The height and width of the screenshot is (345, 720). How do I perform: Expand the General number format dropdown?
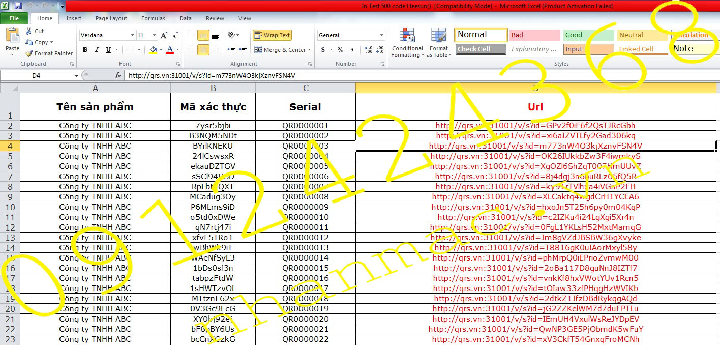tap(381, 35)
